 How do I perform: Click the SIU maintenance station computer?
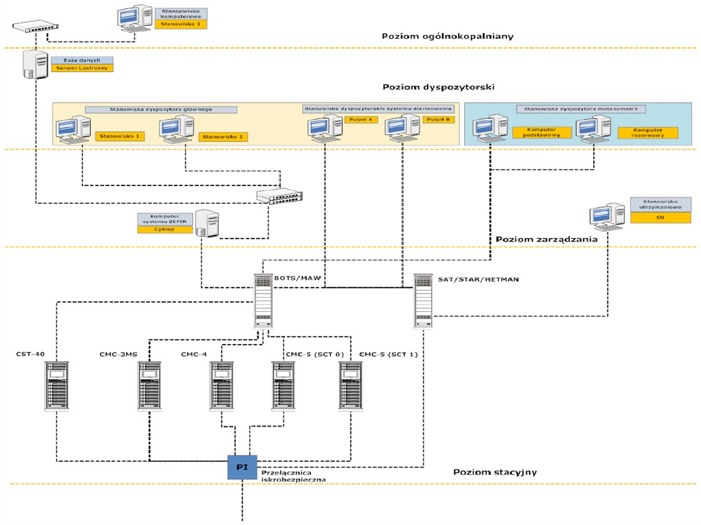point(607,218)
